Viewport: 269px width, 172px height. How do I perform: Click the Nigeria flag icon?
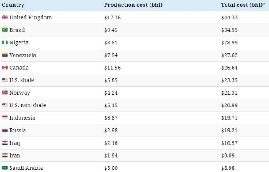(5, 43)
